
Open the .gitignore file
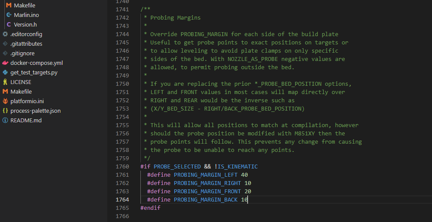click(x=22, y=54)
